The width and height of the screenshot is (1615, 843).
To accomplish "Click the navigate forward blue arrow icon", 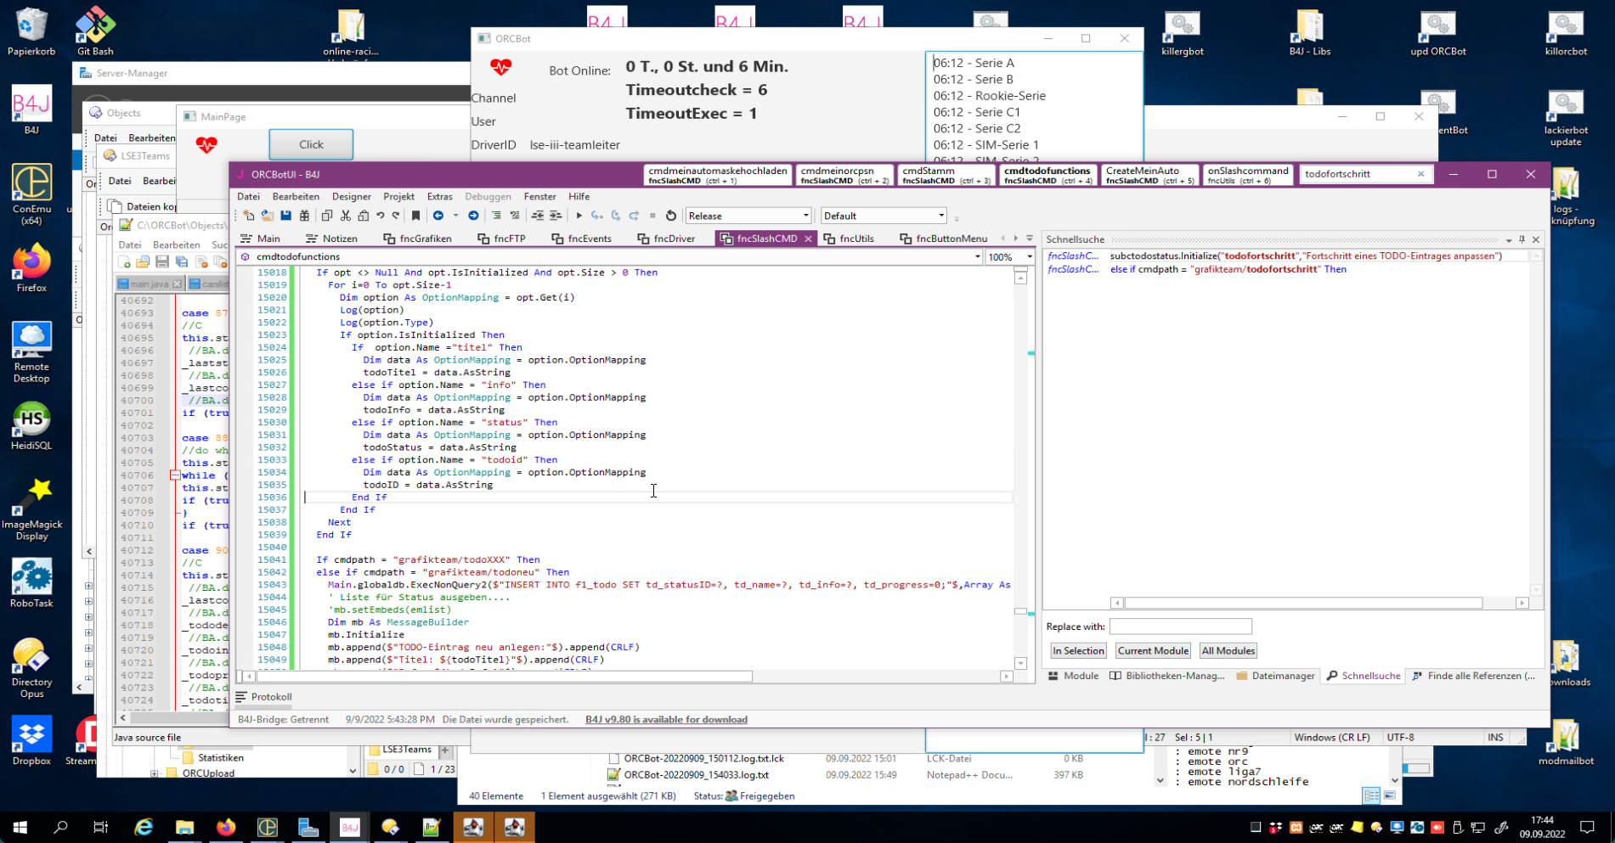I will pyautogui.click(x=473, y=216).
